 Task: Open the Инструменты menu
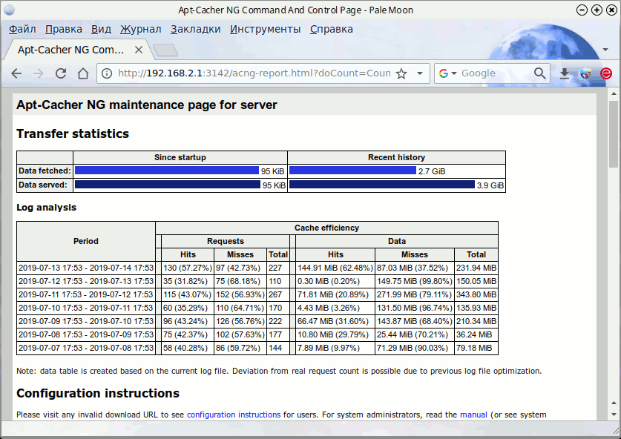(265, 29)
